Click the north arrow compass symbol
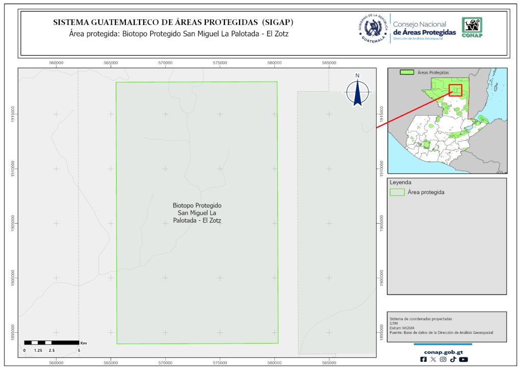The width and height of the screenshot is (522, 369). [x=357, y=91]
